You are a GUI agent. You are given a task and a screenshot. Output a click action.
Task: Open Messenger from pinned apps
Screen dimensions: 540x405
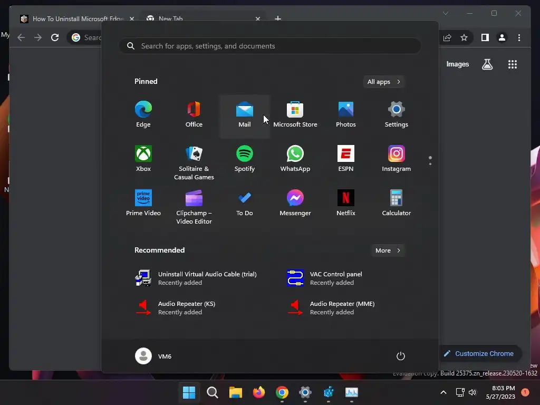pos(295,203)
